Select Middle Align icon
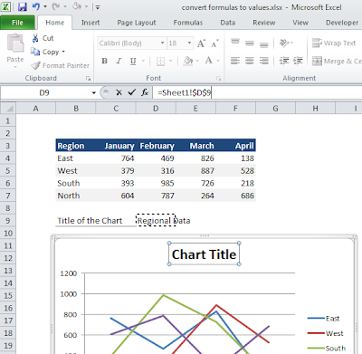The height and width of the screenshot is (354, 362). pos(250,43)
